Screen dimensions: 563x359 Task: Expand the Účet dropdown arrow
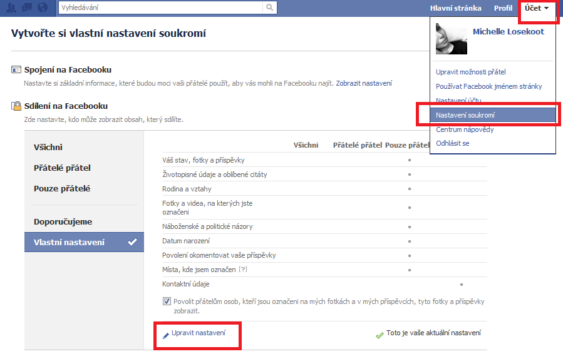click(x=546, y=8)
